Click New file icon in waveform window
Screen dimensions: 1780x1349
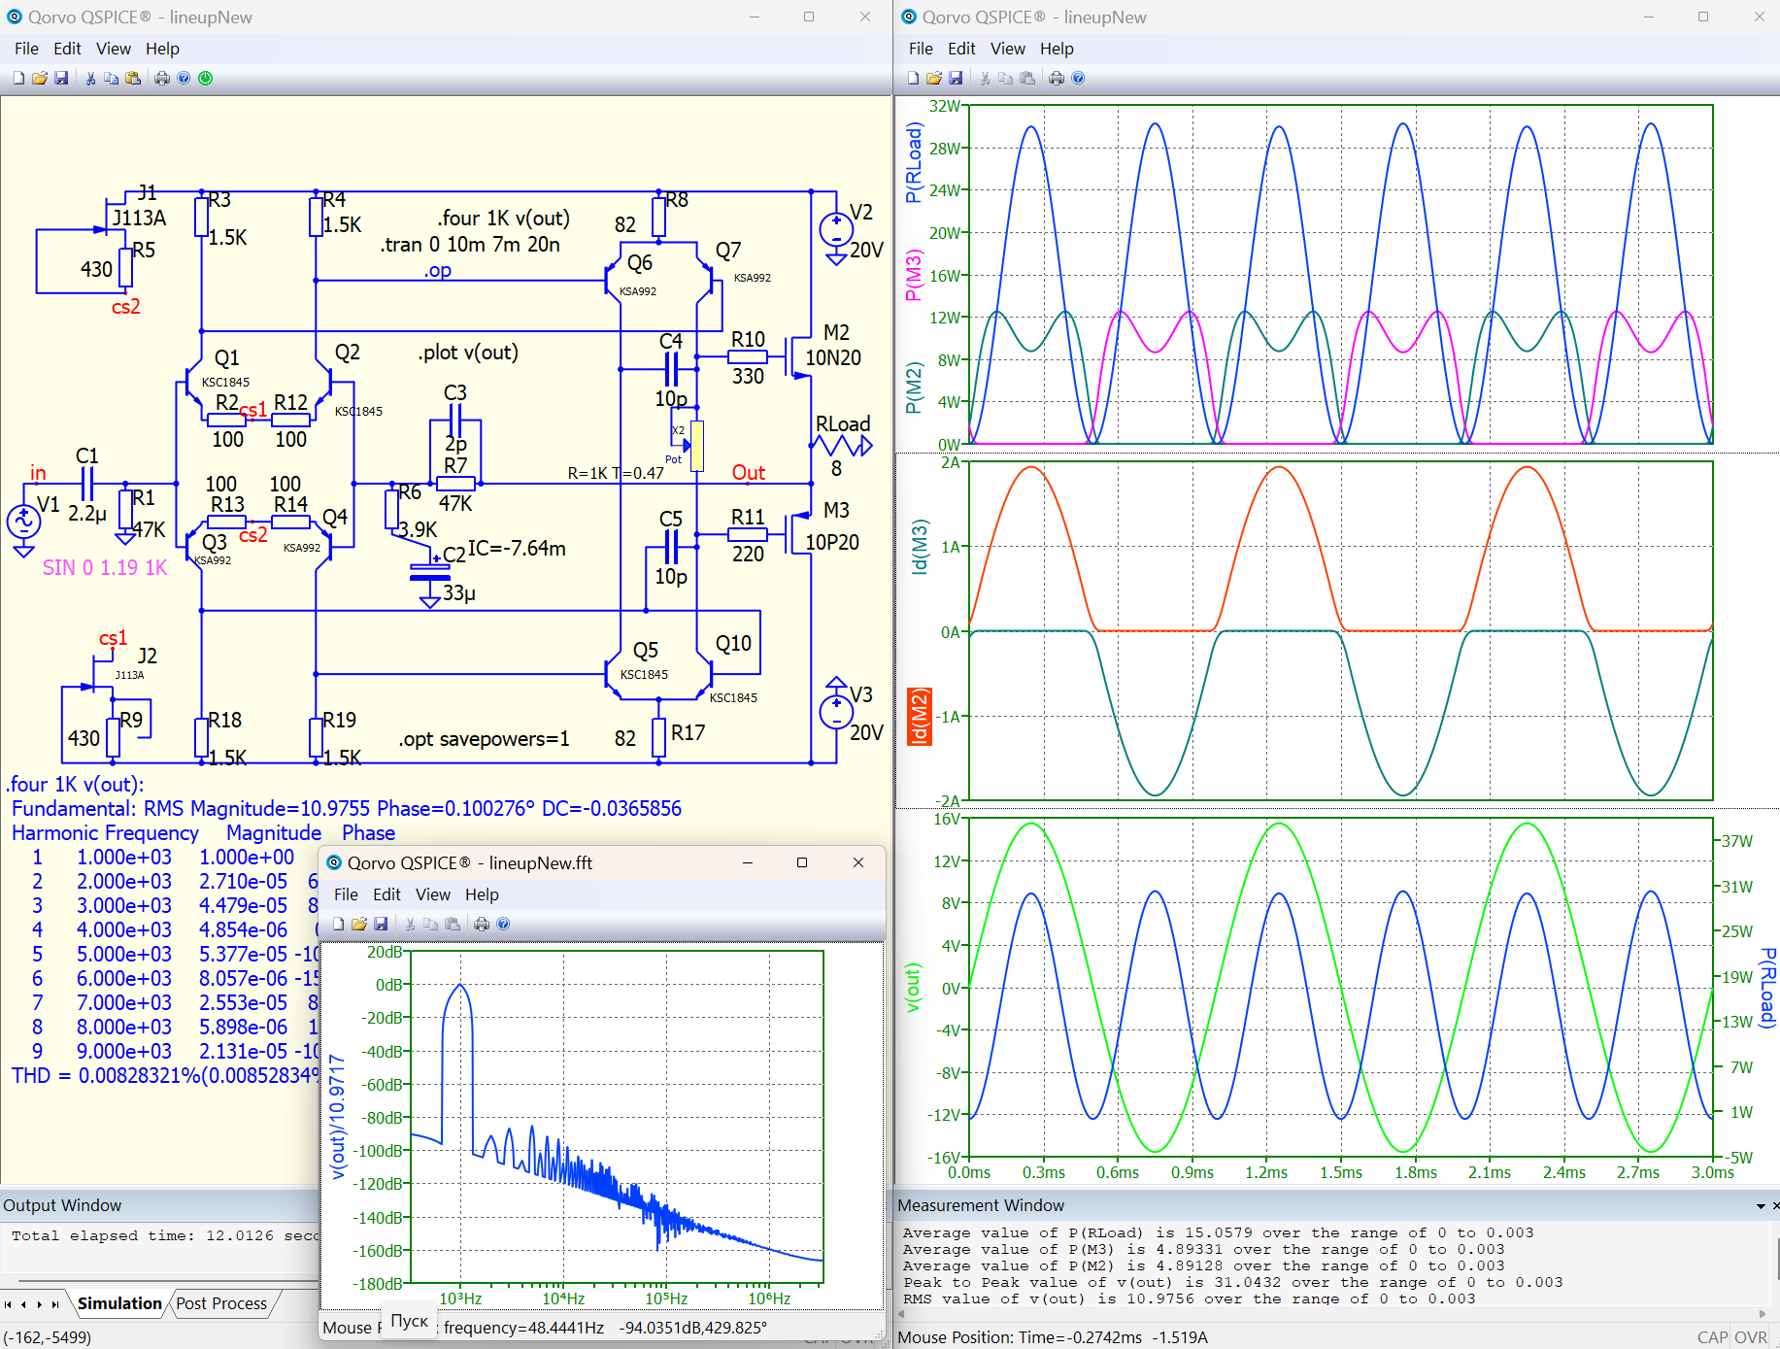point(913,79)
